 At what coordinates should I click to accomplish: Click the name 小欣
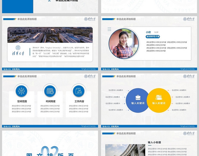tap(148, 32)
